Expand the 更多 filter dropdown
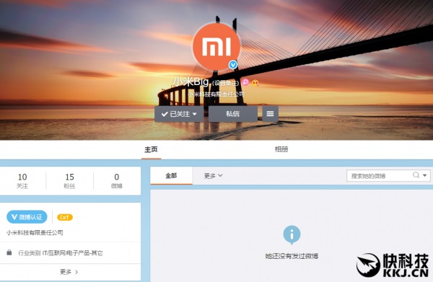 213,176
